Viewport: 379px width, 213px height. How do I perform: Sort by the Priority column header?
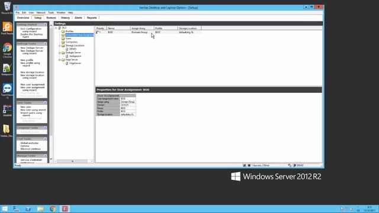101,28
